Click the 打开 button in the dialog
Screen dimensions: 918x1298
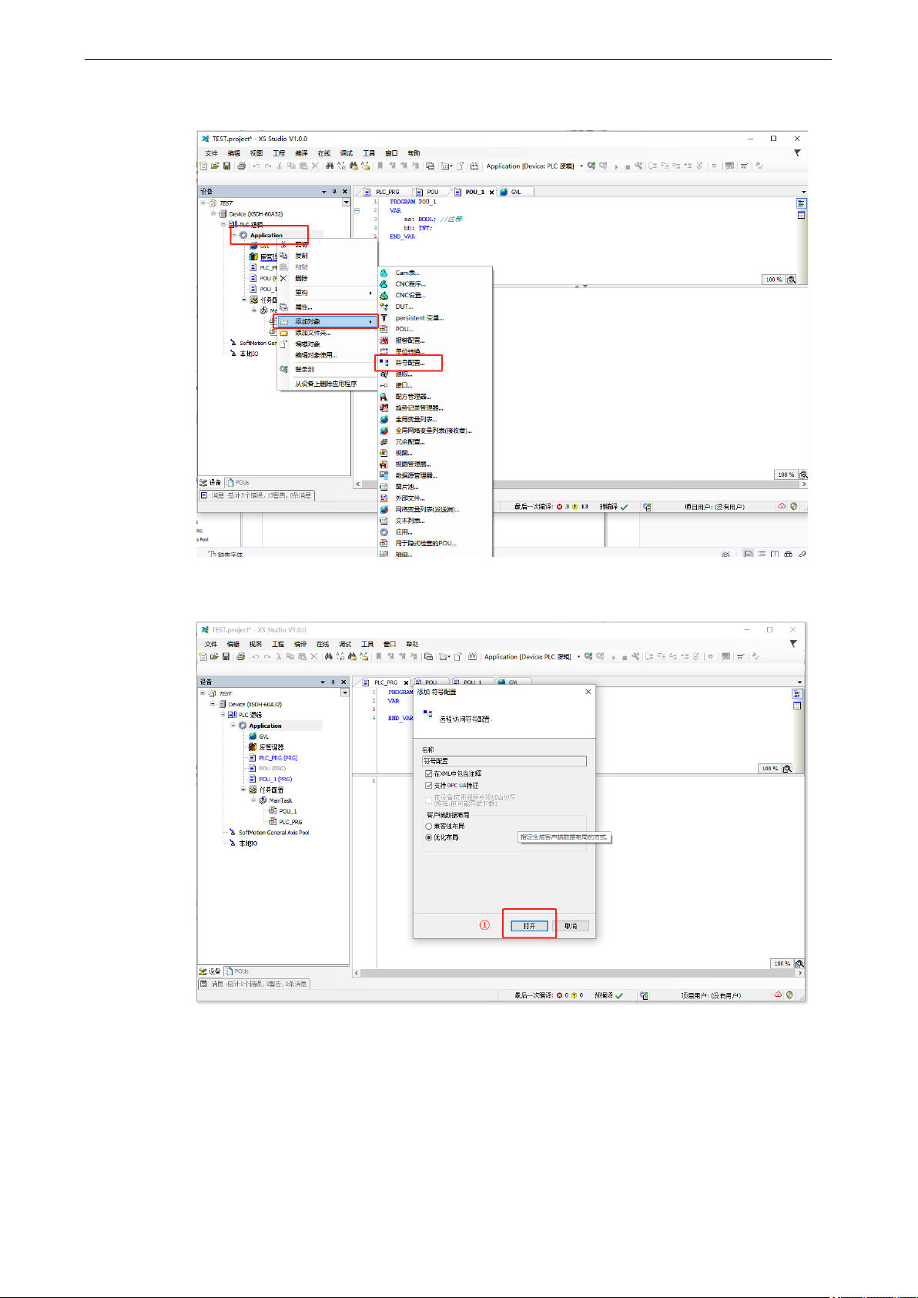[529, 926]
